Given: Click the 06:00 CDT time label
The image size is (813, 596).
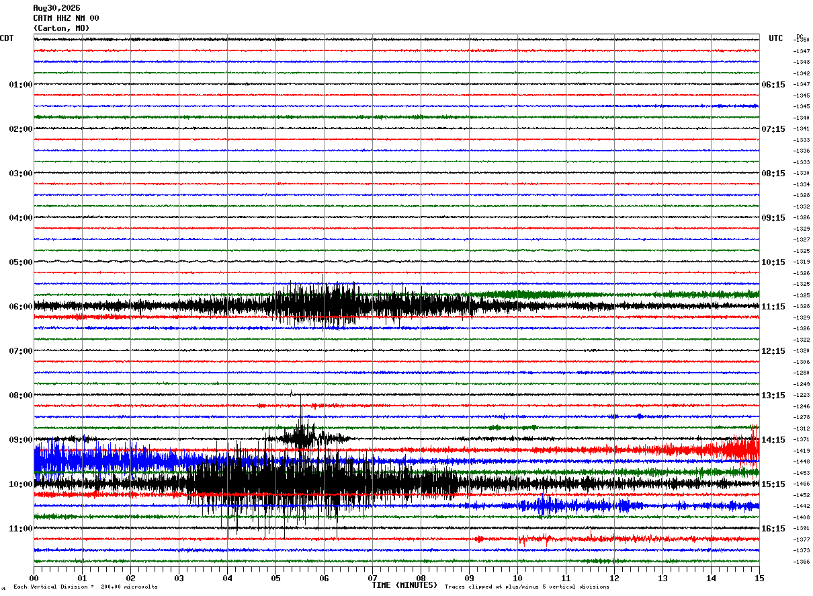Looking at the screenshot, I should tap(21, 307).
